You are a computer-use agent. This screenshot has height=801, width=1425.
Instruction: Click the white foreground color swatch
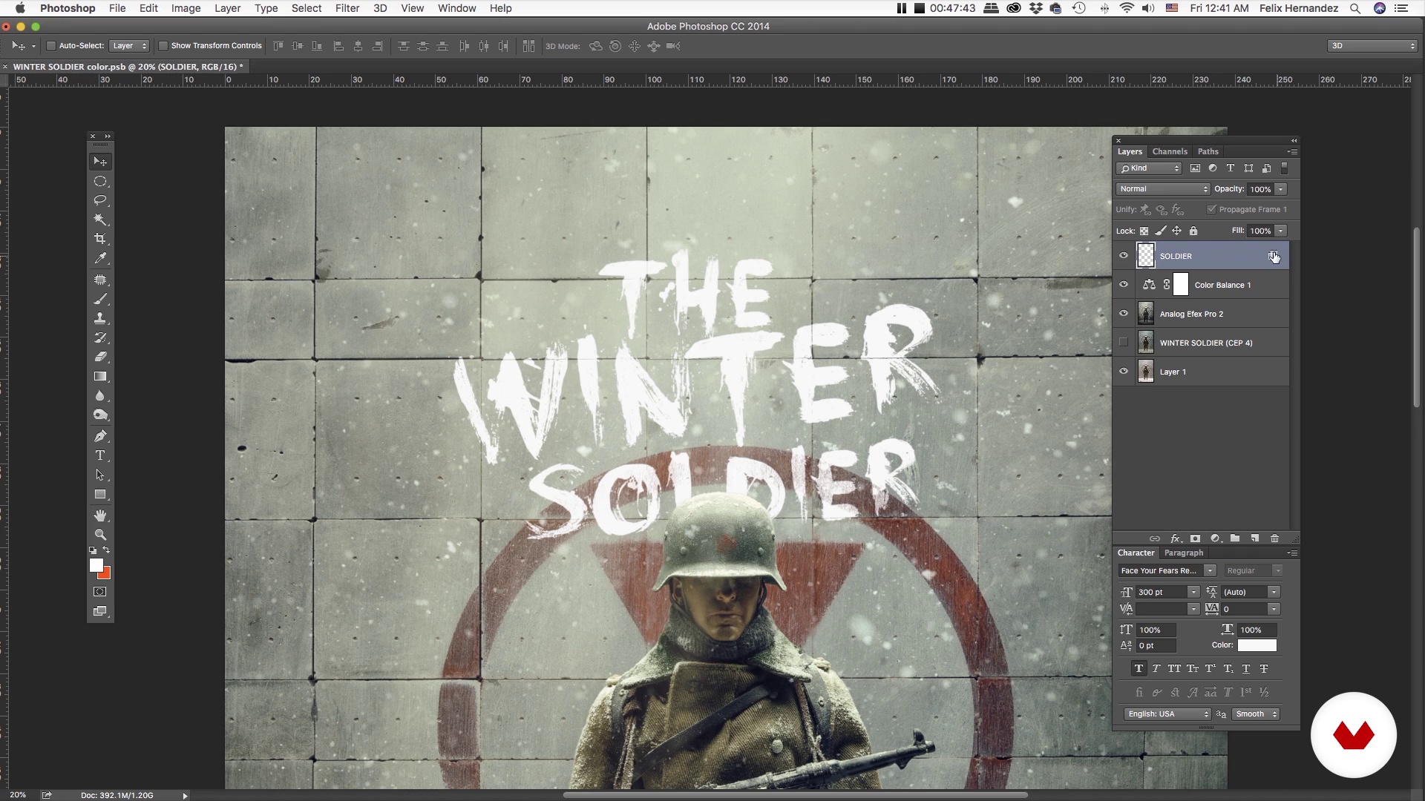pyautogui.click(x=96, y=565)
